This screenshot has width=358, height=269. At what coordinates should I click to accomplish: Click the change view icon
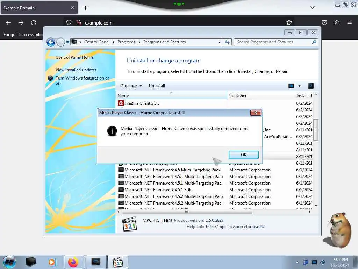291,86
